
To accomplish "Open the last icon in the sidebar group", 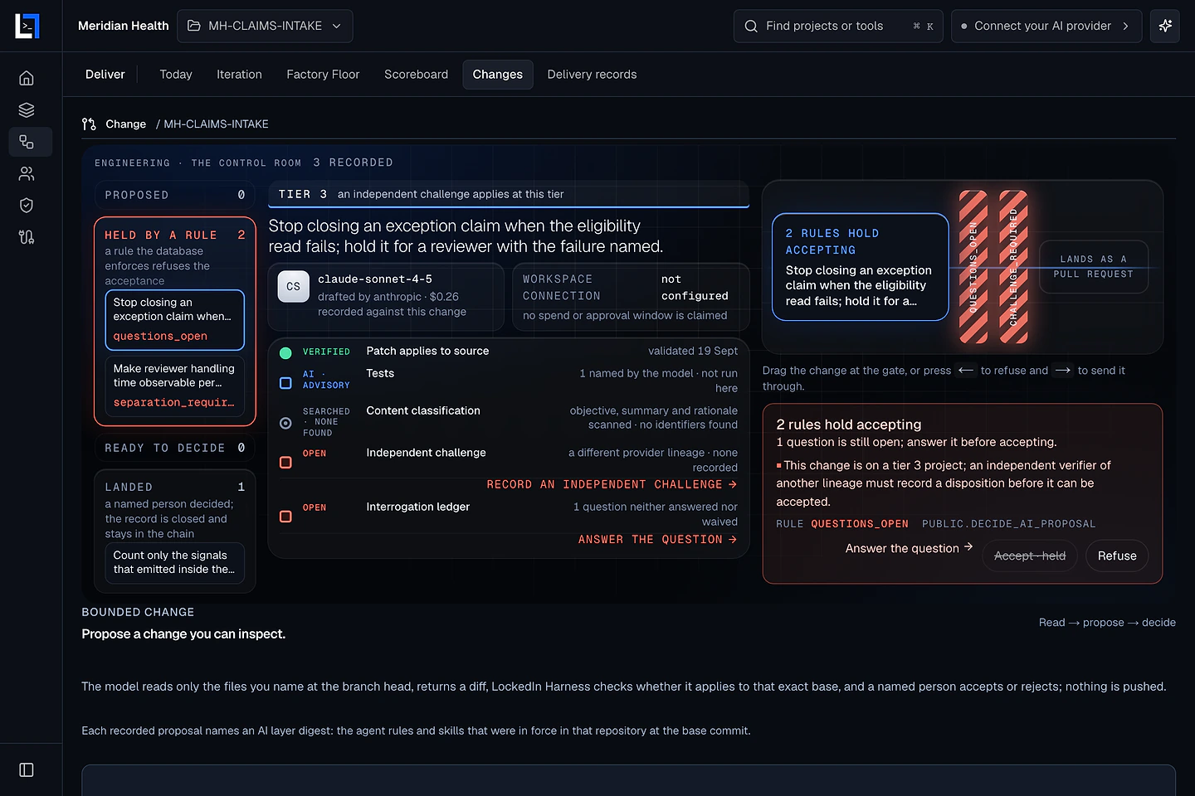I will point(27,237).
